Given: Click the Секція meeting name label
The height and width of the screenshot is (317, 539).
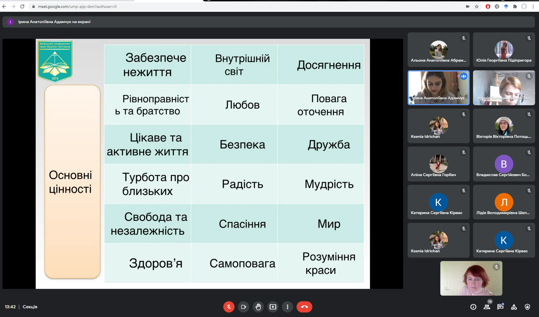Looking at the screenshot, I should click(x=30, y=307).
